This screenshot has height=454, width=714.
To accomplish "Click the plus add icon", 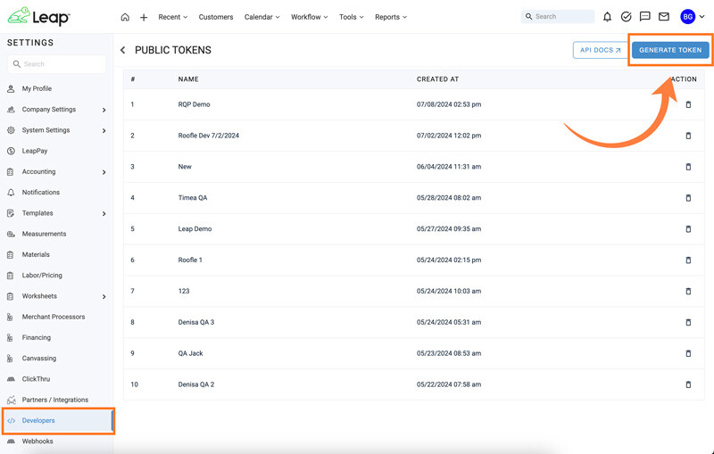I will 144,17.
